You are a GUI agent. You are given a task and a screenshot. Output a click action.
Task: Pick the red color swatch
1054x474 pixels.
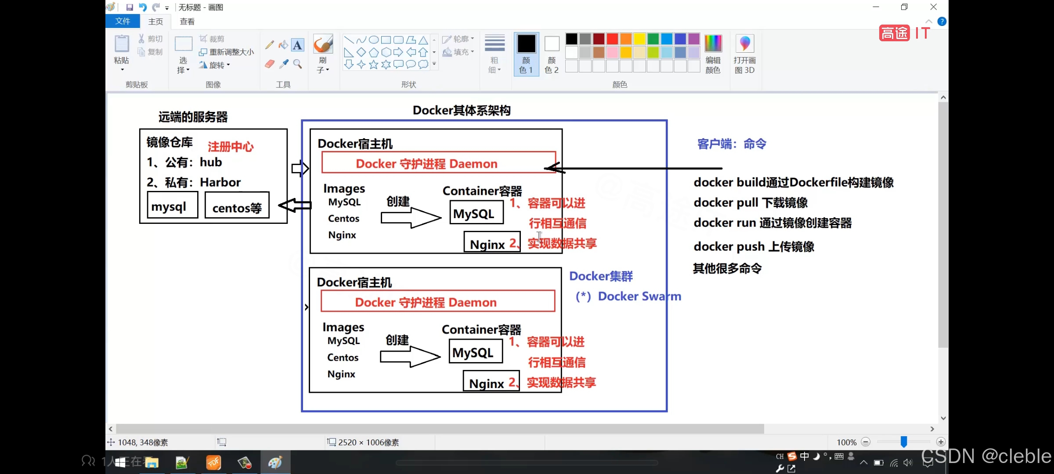coord(612,39)
